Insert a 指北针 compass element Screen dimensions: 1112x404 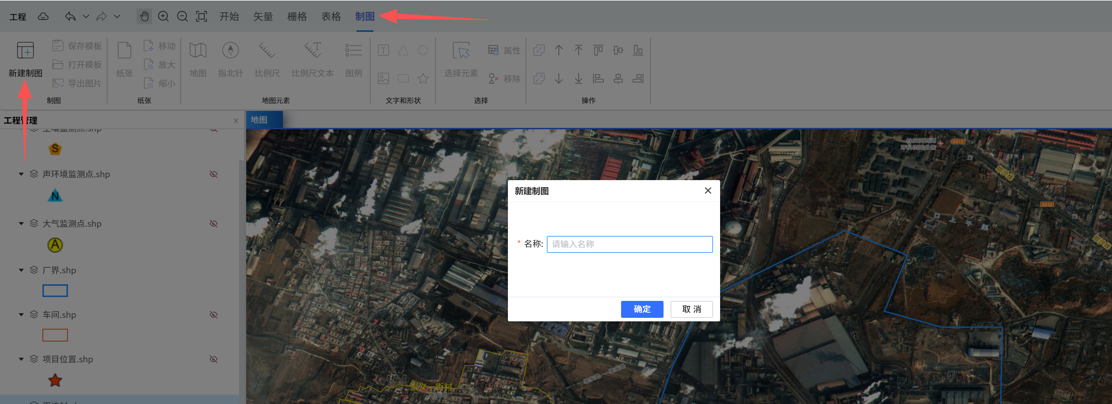(230, 50)
